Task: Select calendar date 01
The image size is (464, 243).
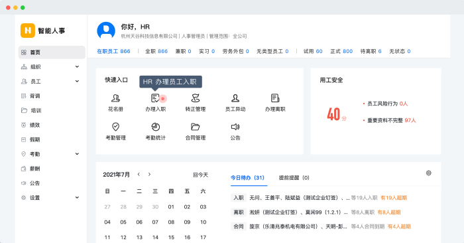Action: (171, 207)
